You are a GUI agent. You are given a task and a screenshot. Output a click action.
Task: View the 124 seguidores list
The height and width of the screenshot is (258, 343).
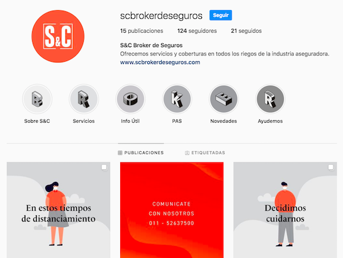click(197, 31)
